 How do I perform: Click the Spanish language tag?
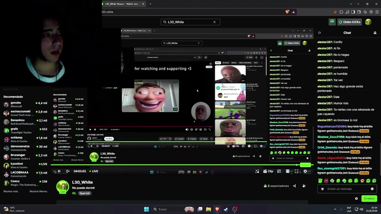click(85, 193)
